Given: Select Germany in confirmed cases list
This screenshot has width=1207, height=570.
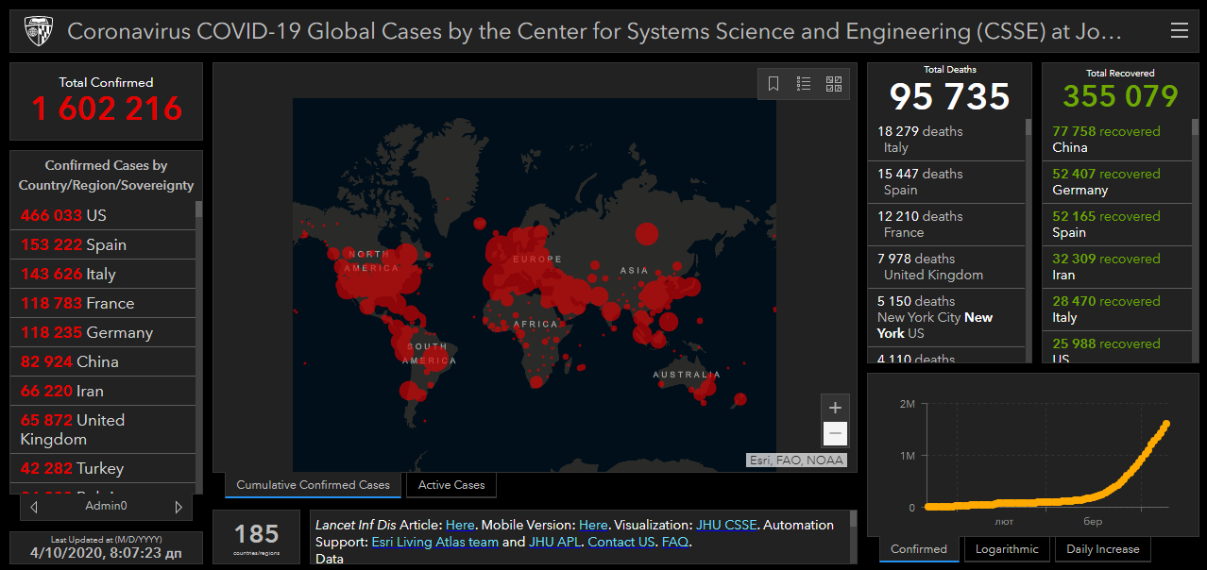Looking at the screenshot, I should pos(103,332).
